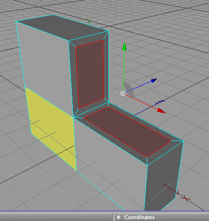Click the empty grid floor in the viewport
Viewport: 209px width, 221px height.
tap(180, 63)
